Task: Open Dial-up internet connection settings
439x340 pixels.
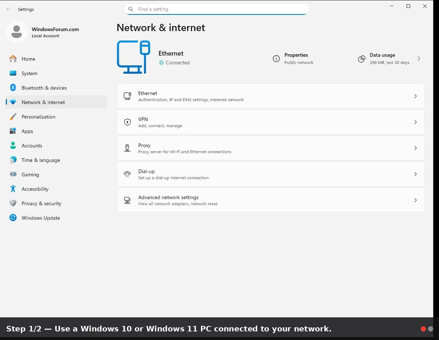Action: pos(271,174)
